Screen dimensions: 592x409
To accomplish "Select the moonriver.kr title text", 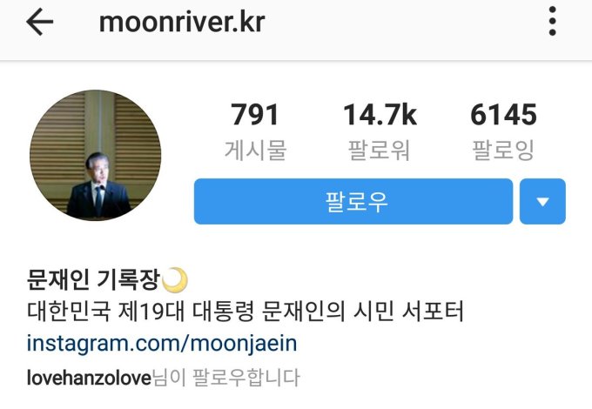I will (182, 23).
